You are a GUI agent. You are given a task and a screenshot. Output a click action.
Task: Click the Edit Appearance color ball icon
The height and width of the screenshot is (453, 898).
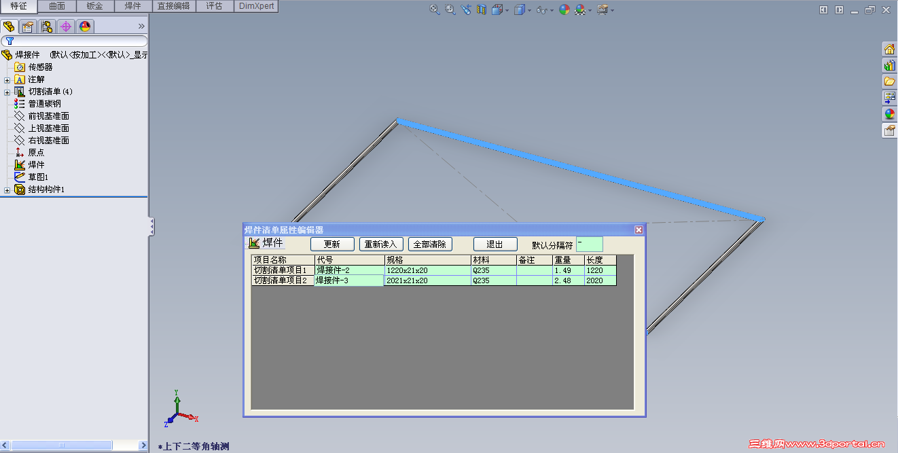[564, 10]
